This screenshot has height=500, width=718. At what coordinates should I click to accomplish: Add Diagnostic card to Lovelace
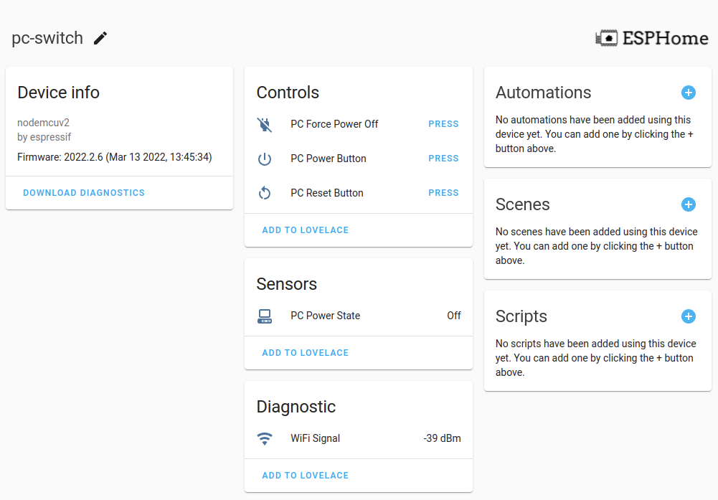[x=306, y=476]
